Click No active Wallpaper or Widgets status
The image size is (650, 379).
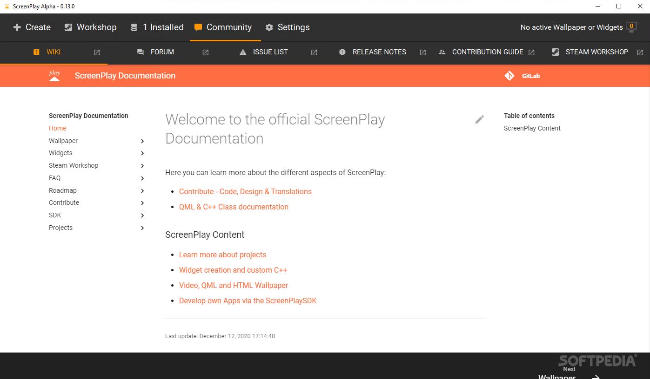click(571, 27)
